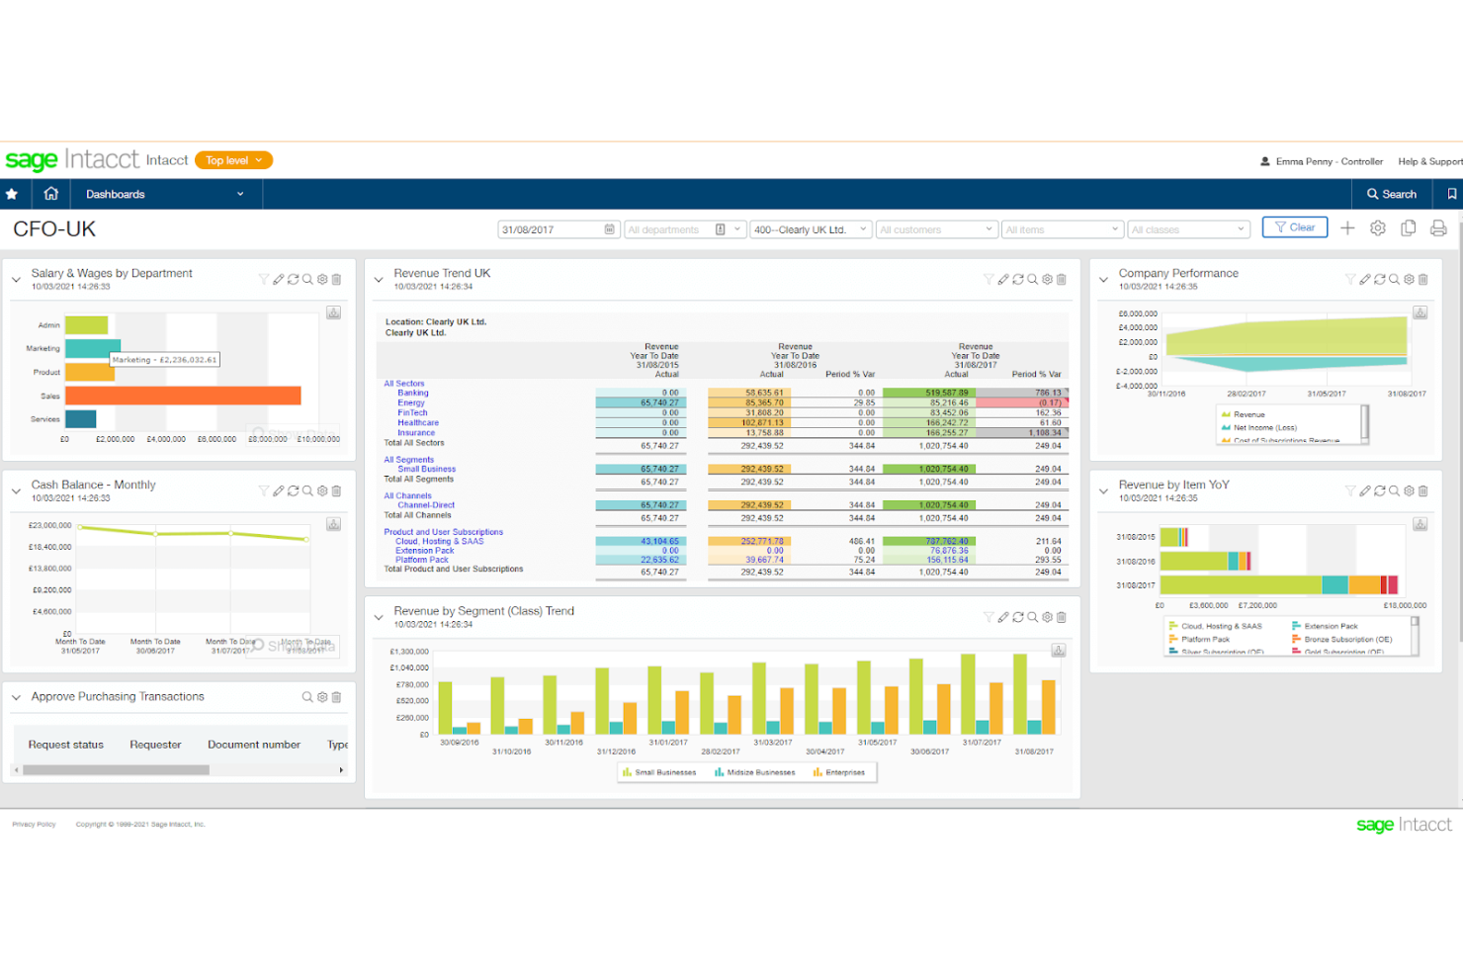Open the All items dropdown

coord(1063,229)
